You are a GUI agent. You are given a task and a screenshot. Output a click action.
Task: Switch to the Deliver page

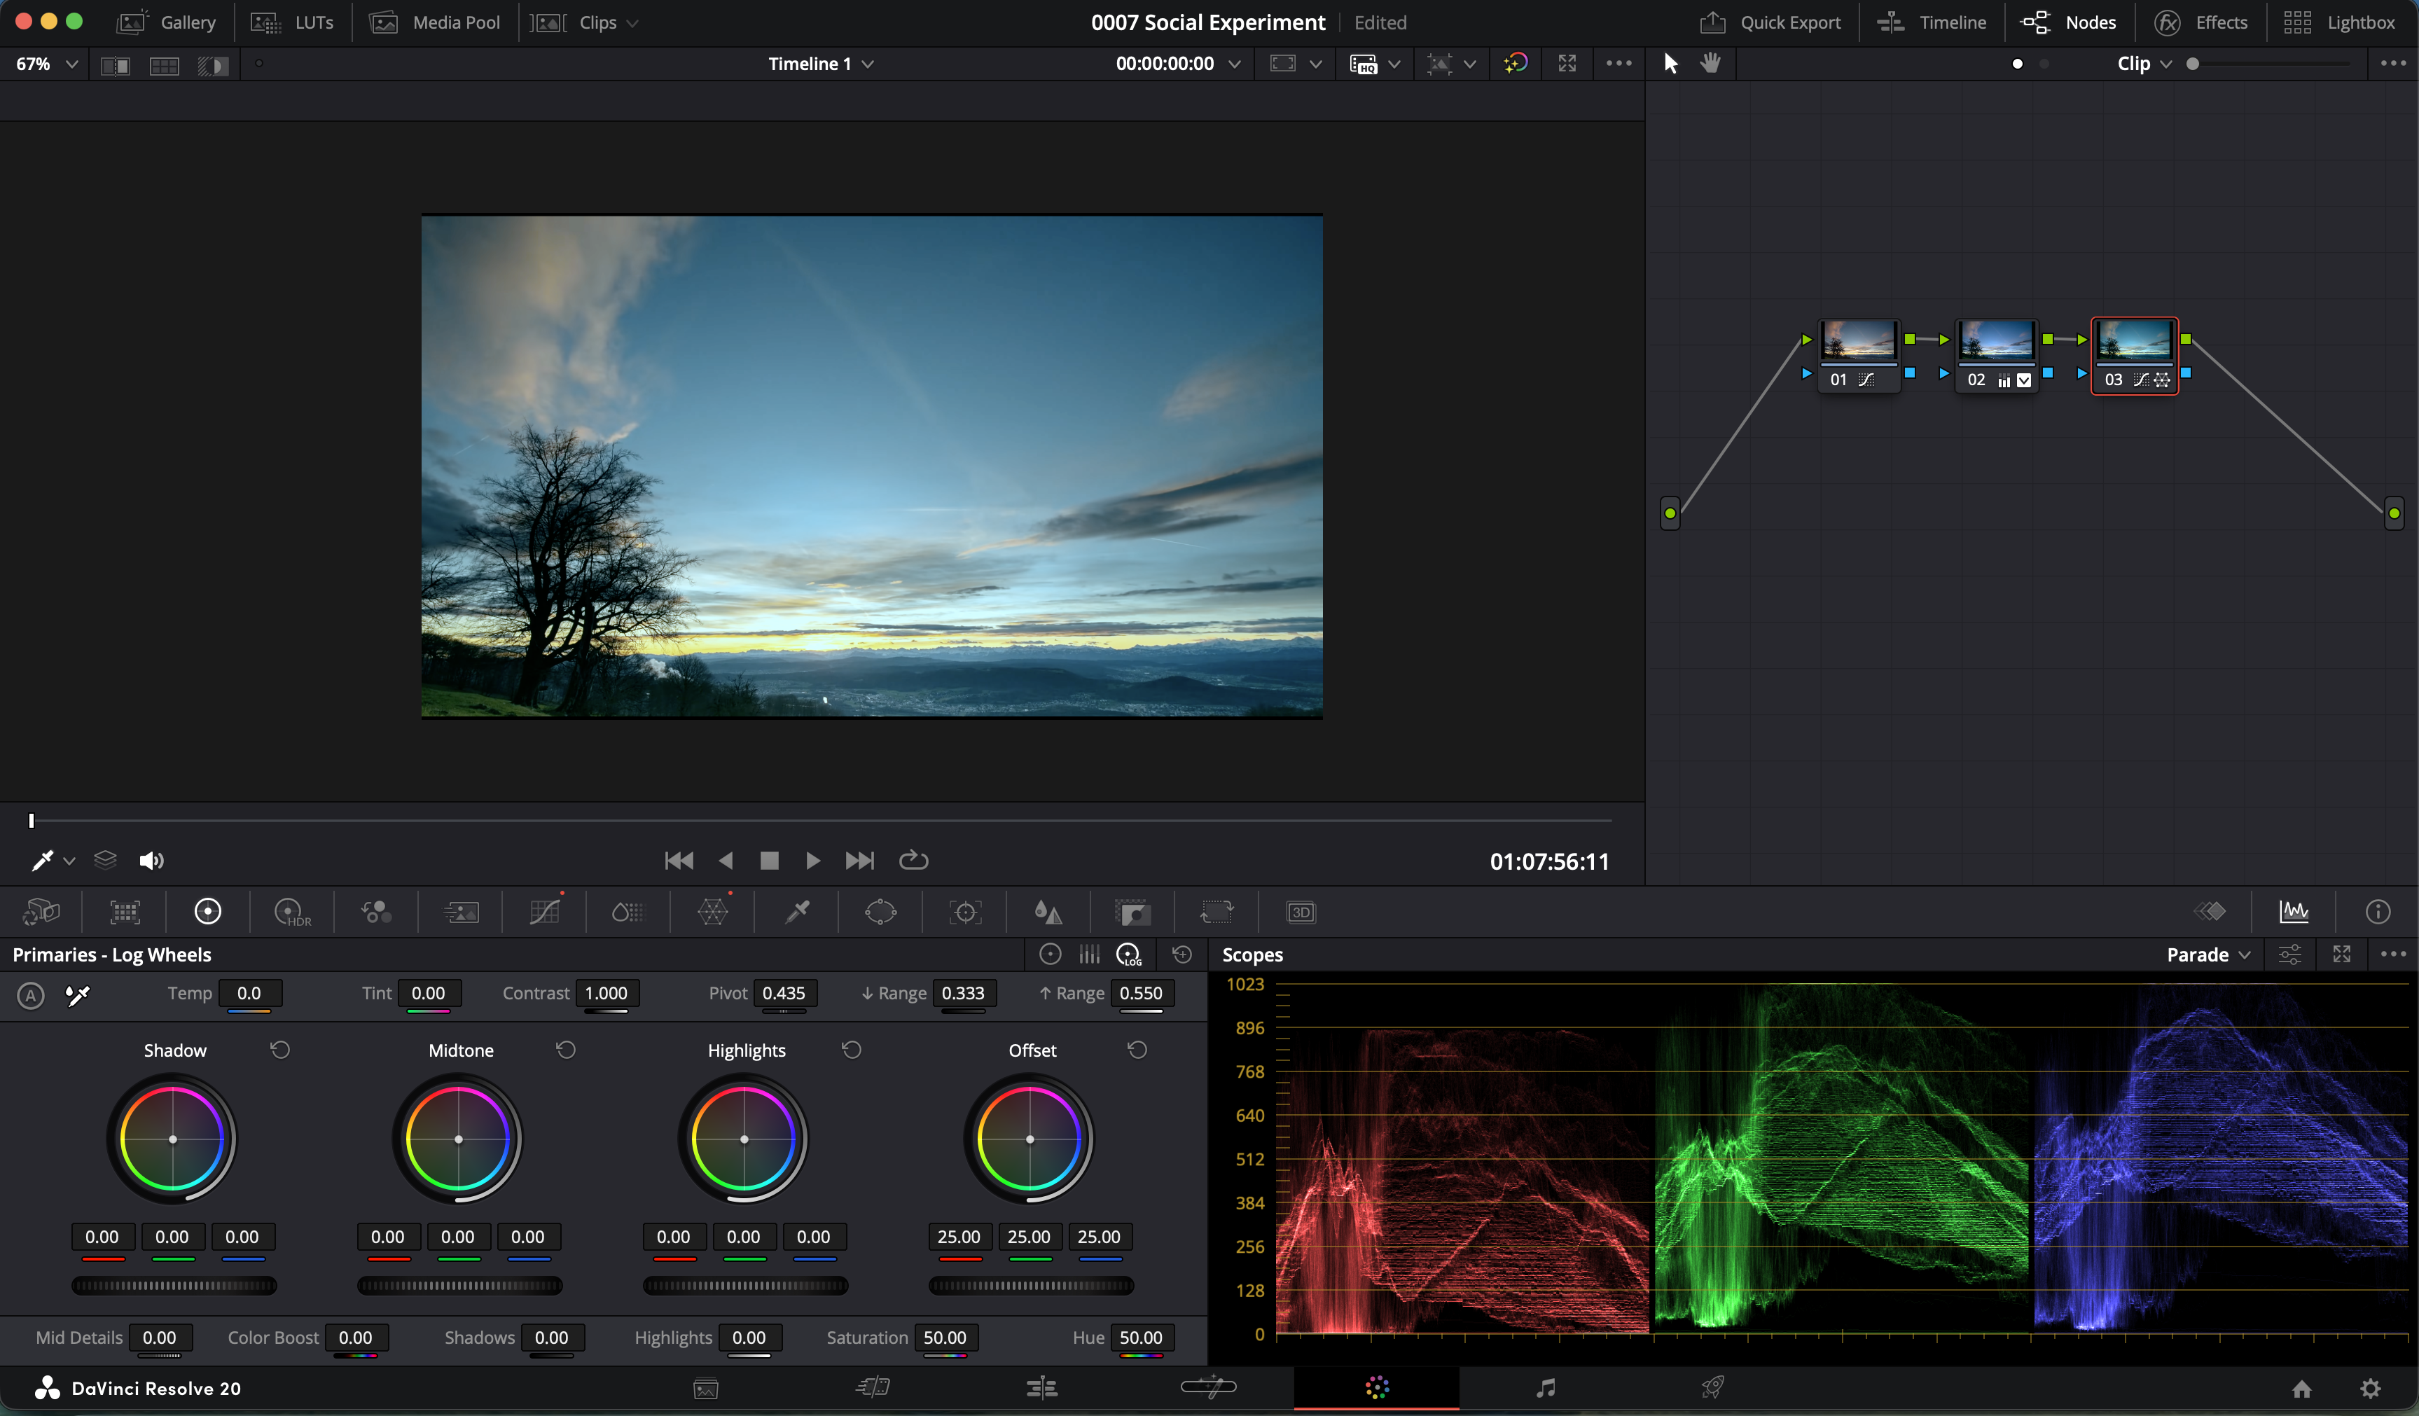pos(1712,1387)
